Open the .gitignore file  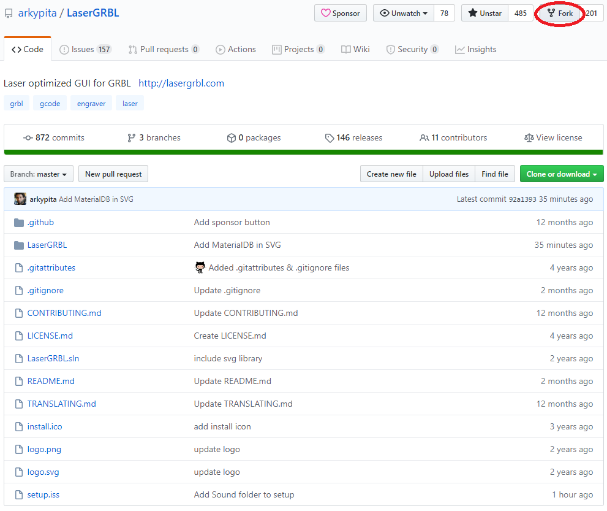click(x=45, y=290)
